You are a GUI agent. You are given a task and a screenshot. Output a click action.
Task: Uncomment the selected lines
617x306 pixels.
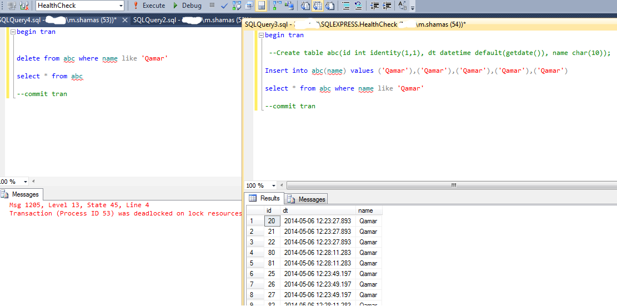coord(358,6)
